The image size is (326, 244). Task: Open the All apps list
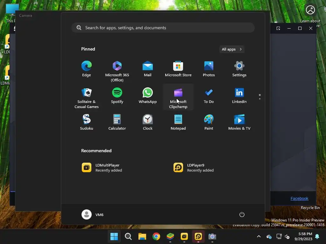point(232,49)
